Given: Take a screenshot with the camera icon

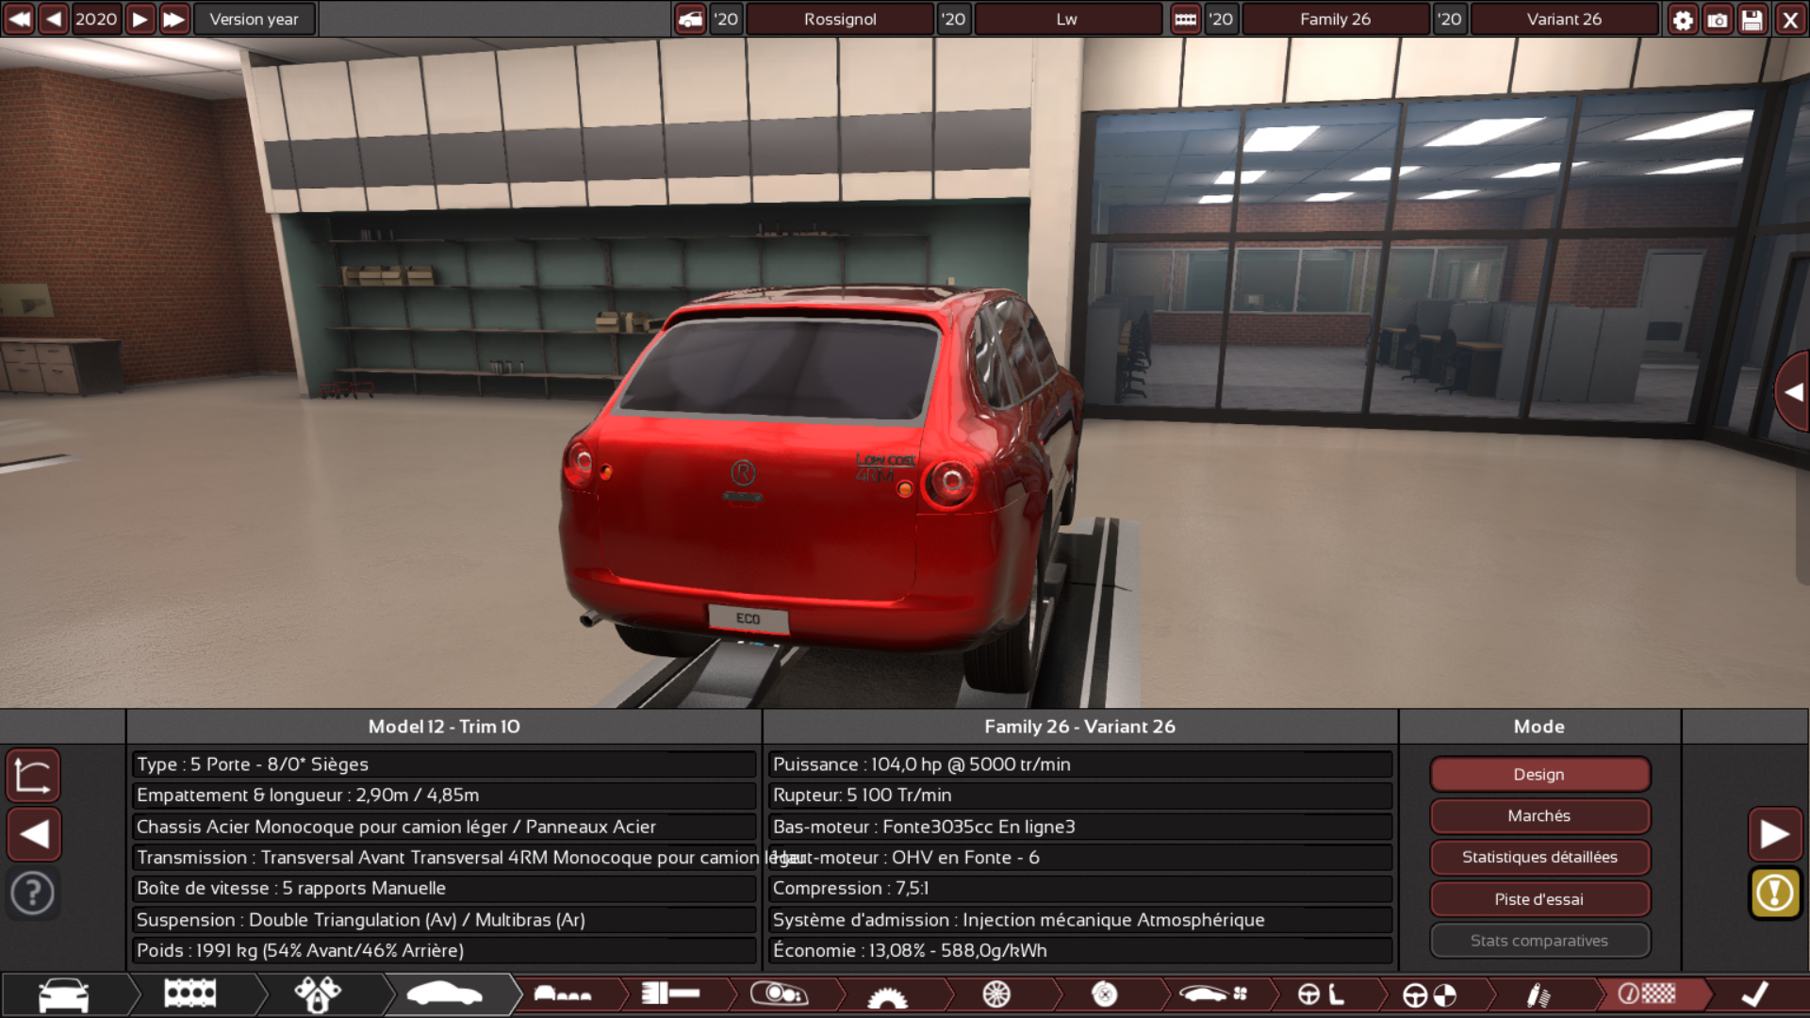Looking at the screenshot, I should point(1718,19).
